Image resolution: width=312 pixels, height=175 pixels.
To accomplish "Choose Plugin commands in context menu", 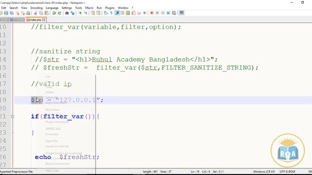I will point(57,122).
